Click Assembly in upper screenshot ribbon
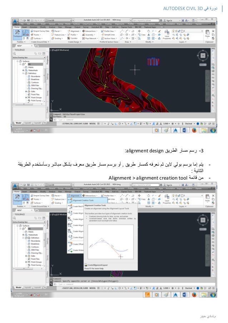228x323 pixels. click(x=89, y=35)
